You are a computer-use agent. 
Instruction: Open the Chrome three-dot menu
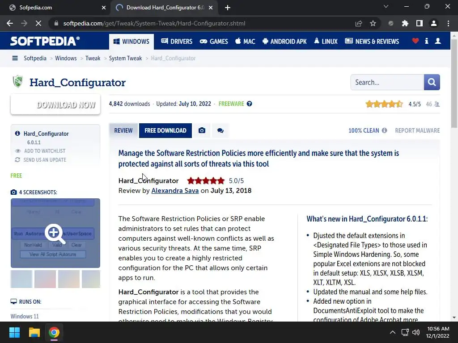pos(448,23)
